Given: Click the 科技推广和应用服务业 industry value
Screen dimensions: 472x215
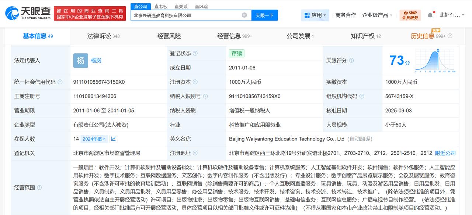Looking at the screenshot, I should click(x=255, y=125).
